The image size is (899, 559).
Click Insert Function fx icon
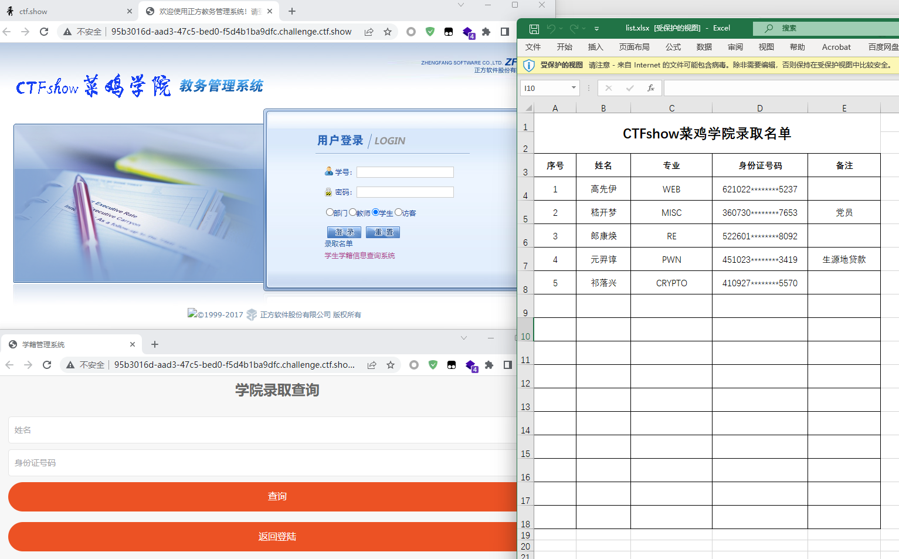651,88
